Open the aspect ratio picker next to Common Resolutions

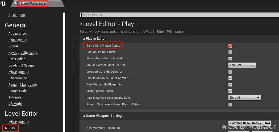pyautogui.click(x=268, y=123)
